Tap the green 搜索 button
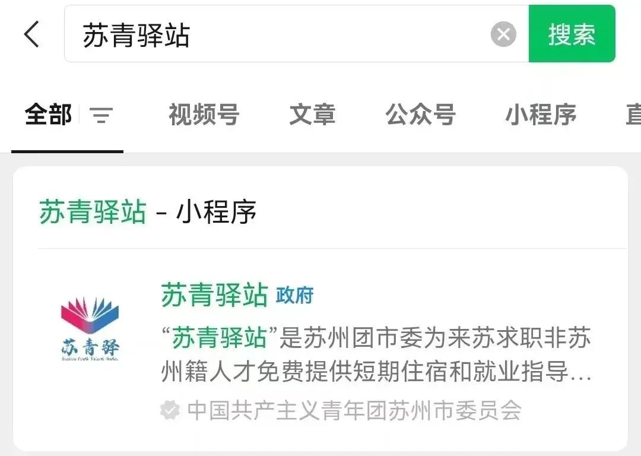This screenshot has width=641, height=456. [572, 34]
